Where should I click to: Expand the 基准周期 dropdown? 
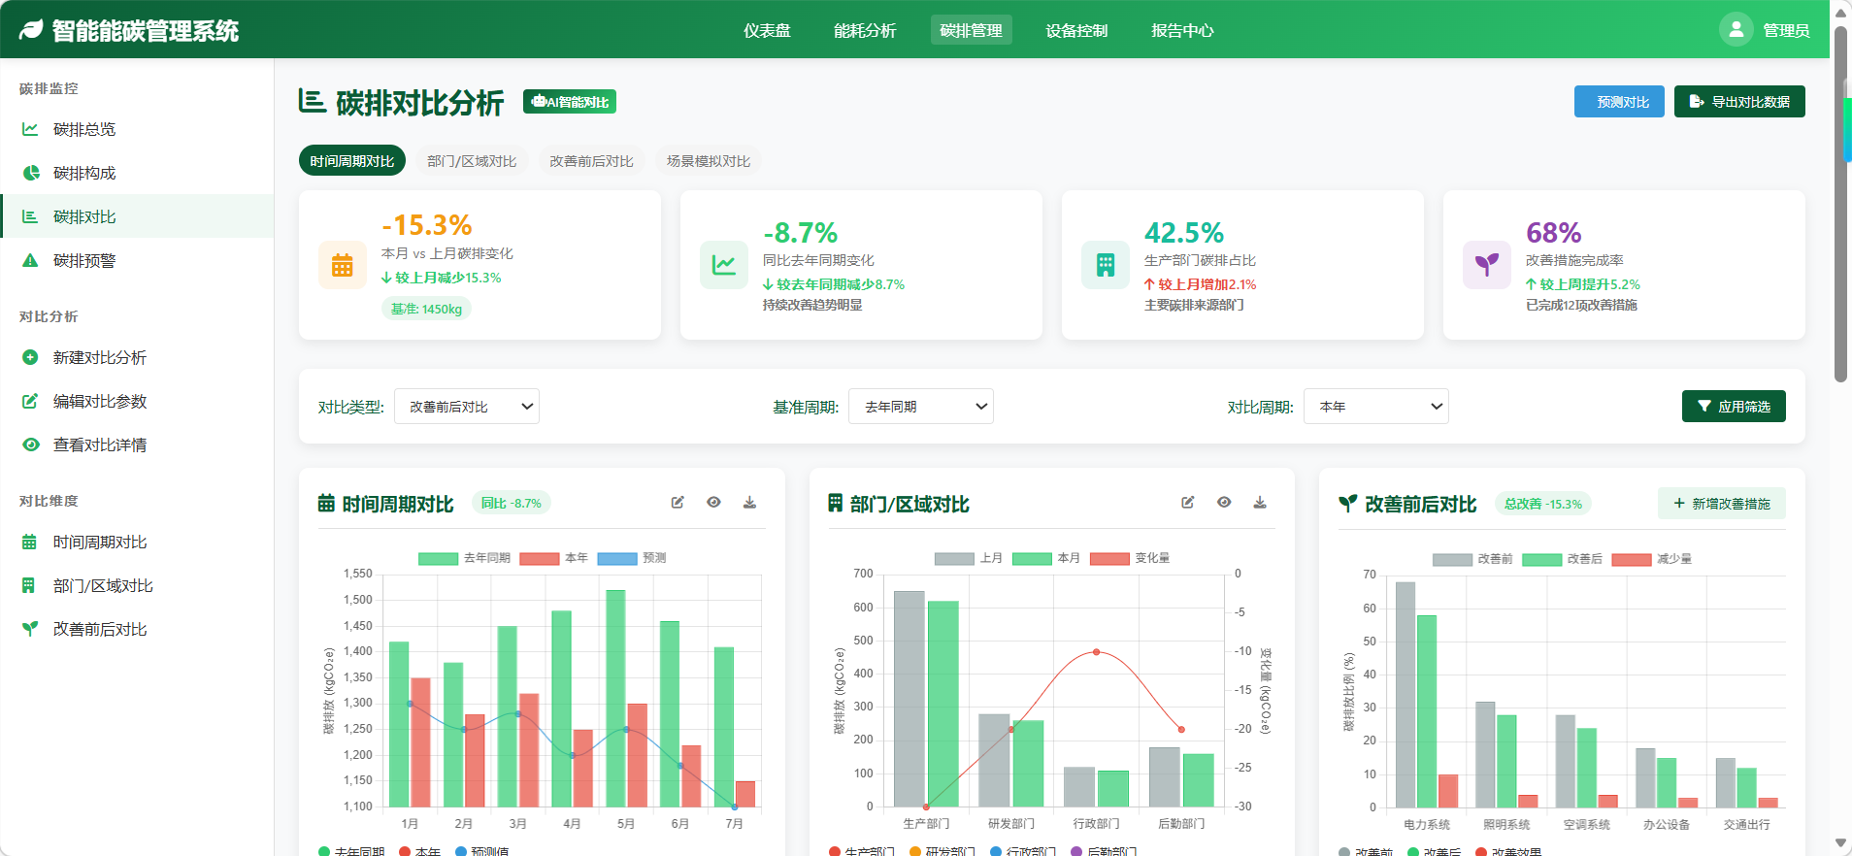(x=920, y=407)
